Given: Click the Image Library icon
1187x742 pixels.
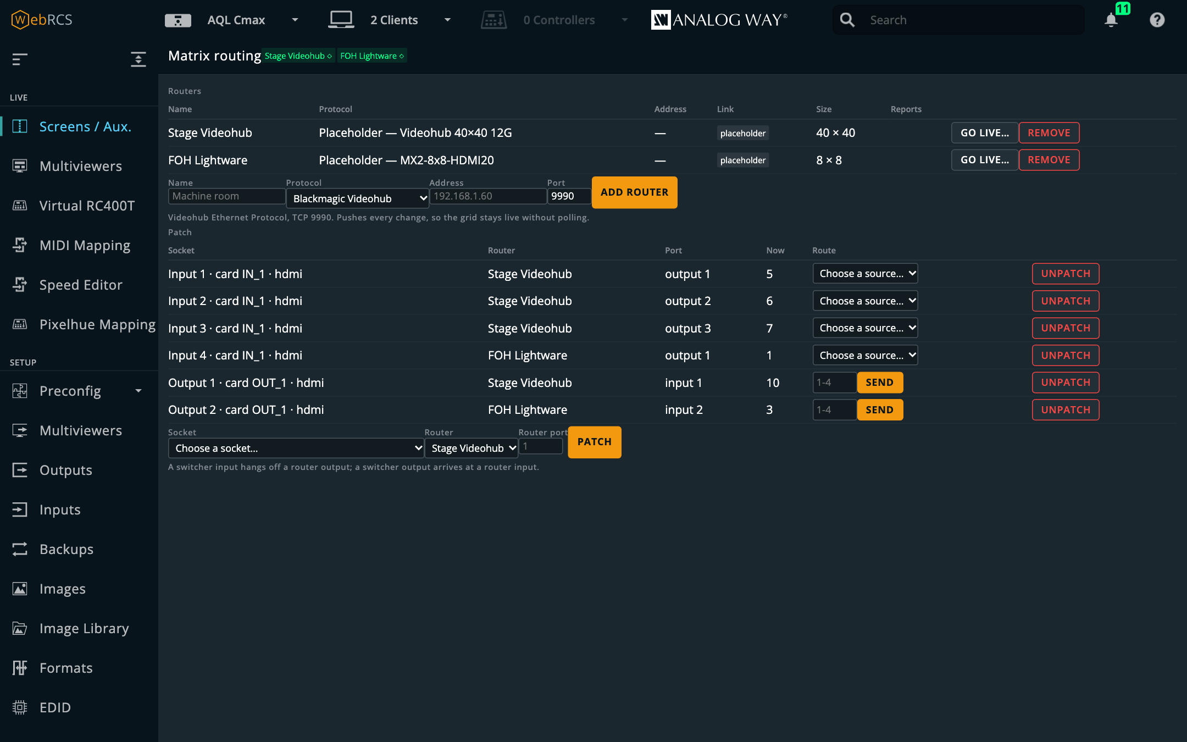Looking at the screenshot, I should pos(20,628).
